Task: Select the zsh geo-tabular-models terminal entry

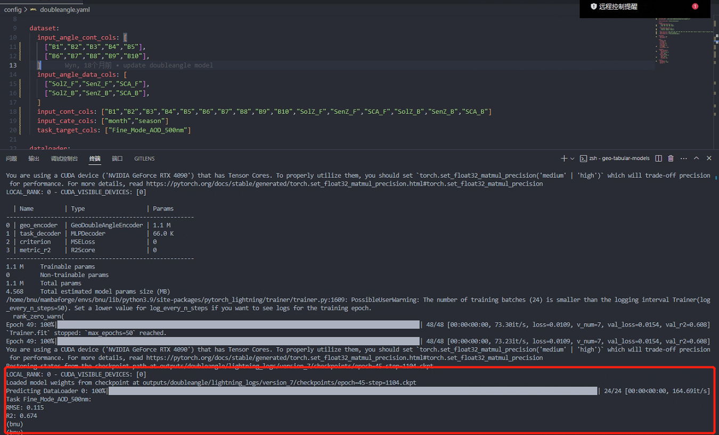Action: 615,158
